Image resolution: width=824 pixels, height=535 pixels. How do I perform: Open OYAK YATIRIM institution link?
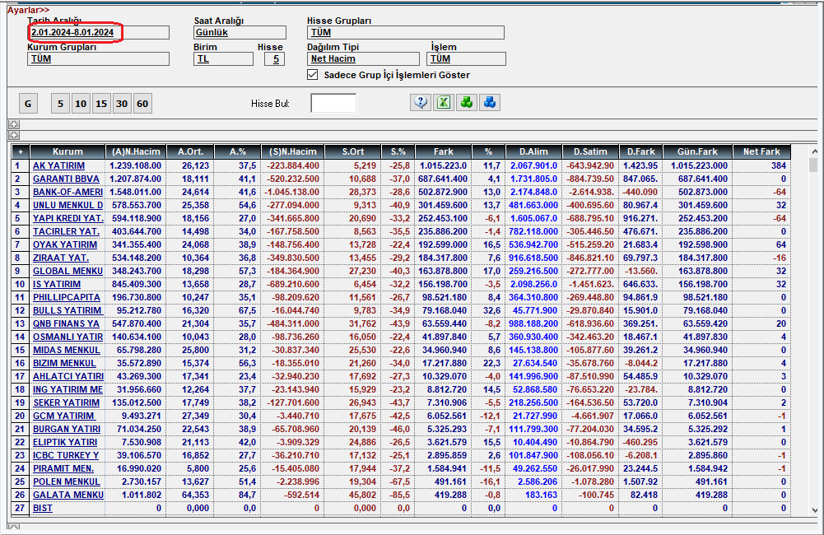tap(65, 244)
